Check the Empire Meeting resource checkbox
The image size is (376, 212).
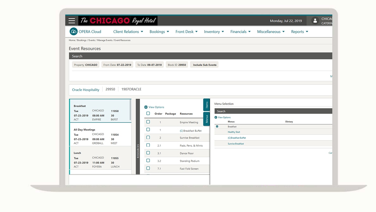(148, 122)
